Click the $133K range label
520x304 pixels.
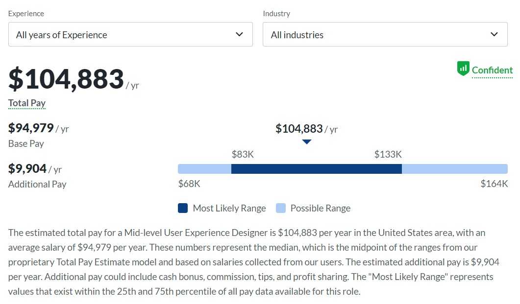pyautogui.click(x=388, y=155)
